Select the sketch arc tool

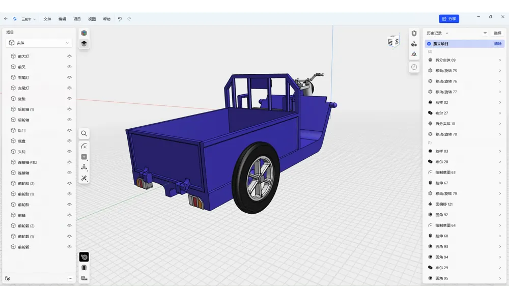(84, 147)
